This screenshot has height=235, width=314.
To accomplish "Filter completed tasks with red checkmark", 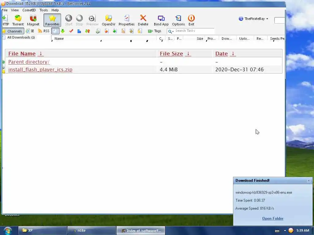I will click(x=71, y=31).
